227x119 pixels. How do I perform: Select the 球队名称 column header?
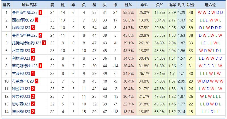coord(29,5)
